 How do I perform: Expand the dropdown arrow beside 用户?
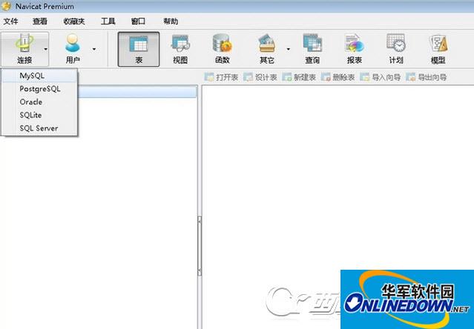94,49
